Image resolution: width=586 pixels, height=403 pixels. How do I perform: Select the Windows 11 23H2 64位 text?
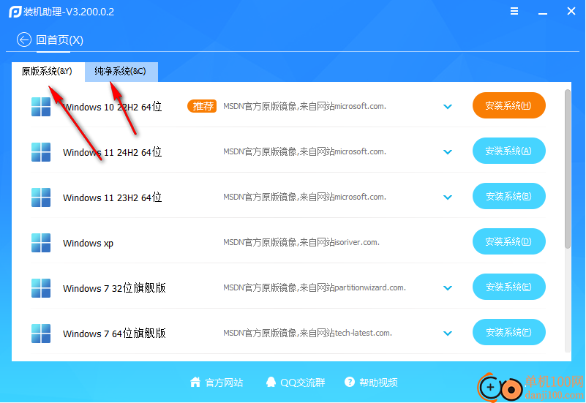(112, 197)
